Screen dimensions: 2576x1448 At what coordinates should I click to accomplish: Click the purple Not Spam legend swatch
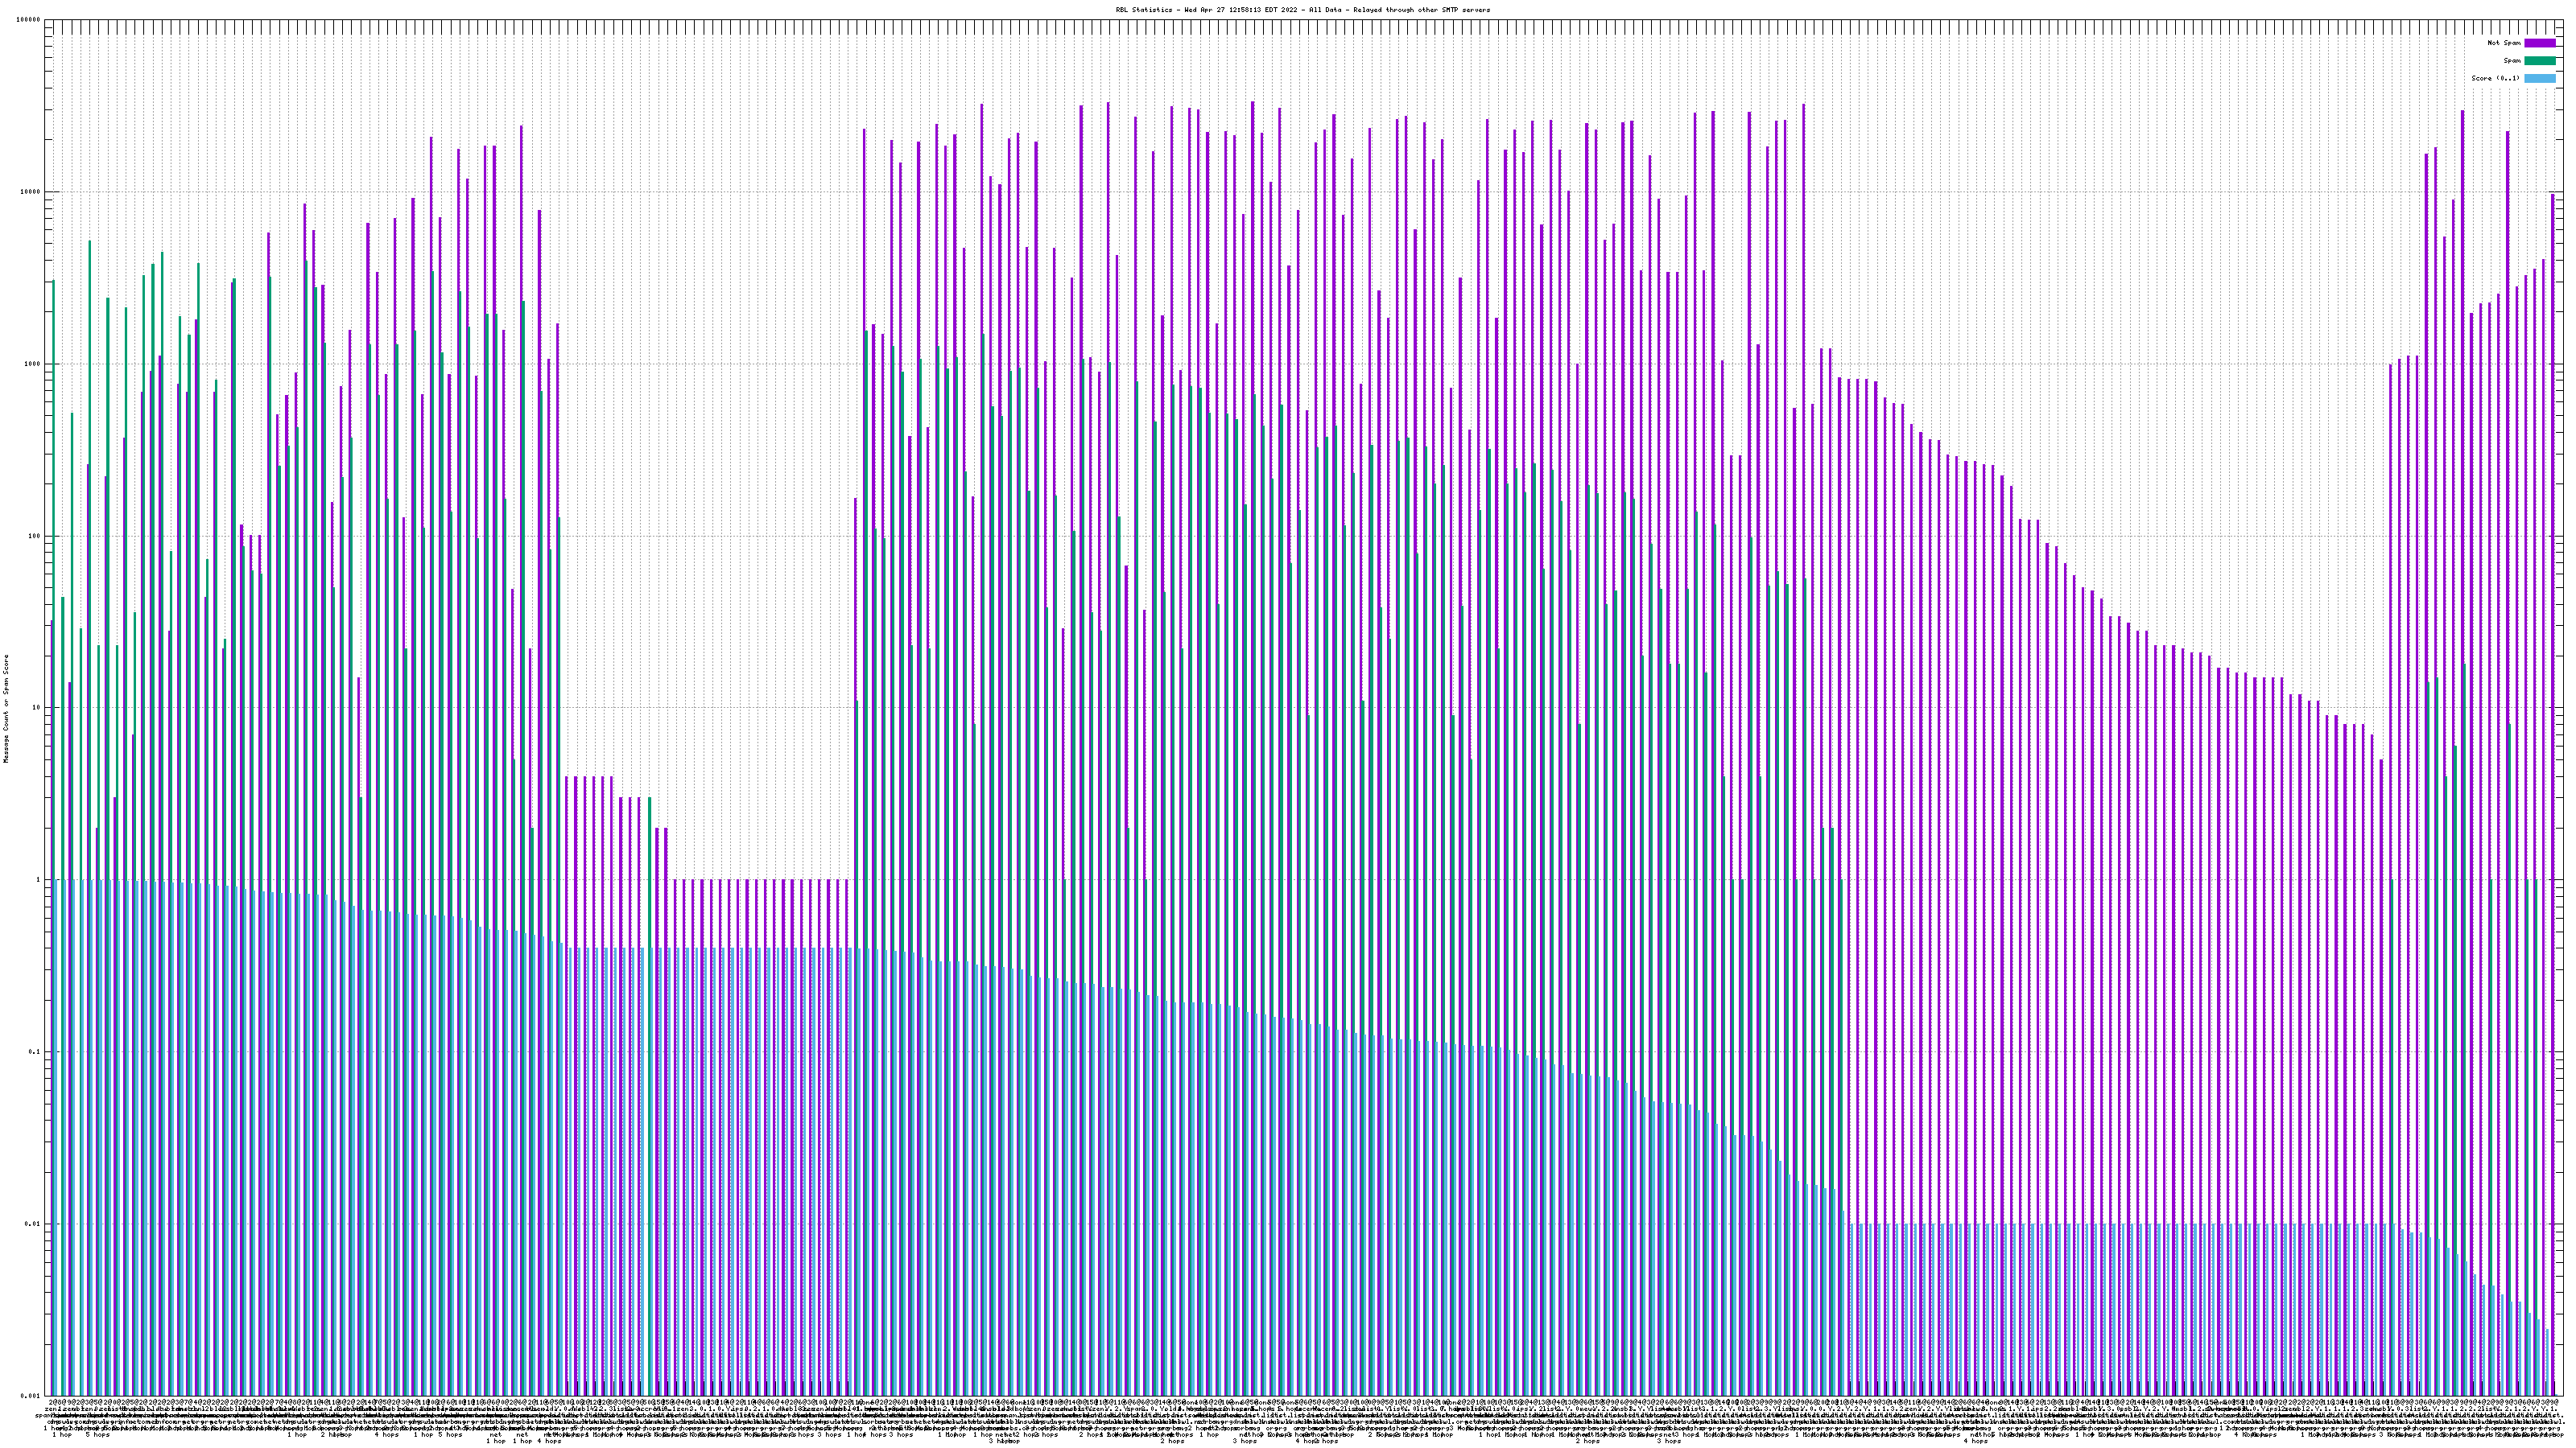(x=2539, y=43)
